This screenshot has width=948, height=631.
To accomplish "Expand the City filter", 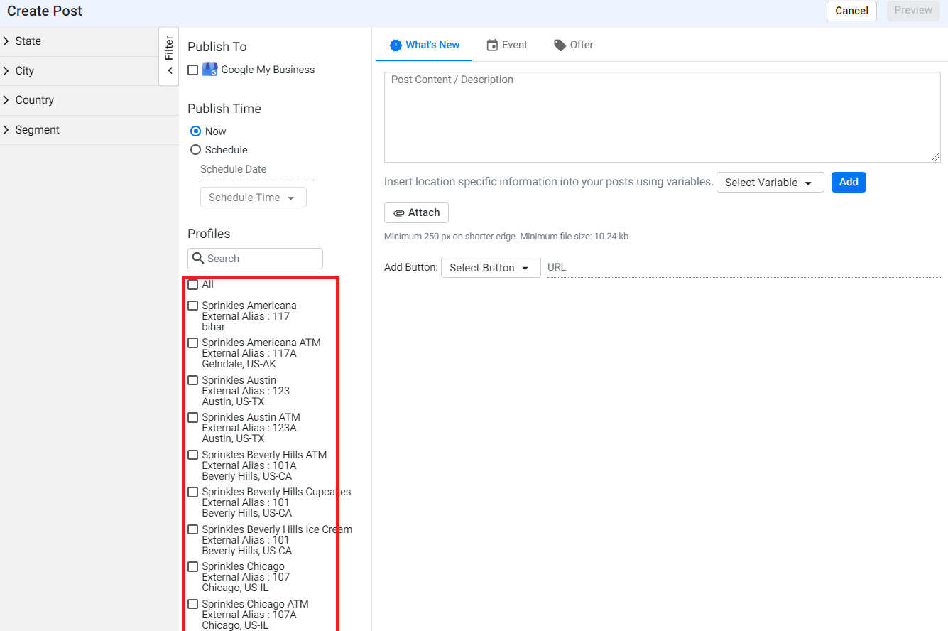I will pos(80,71).
